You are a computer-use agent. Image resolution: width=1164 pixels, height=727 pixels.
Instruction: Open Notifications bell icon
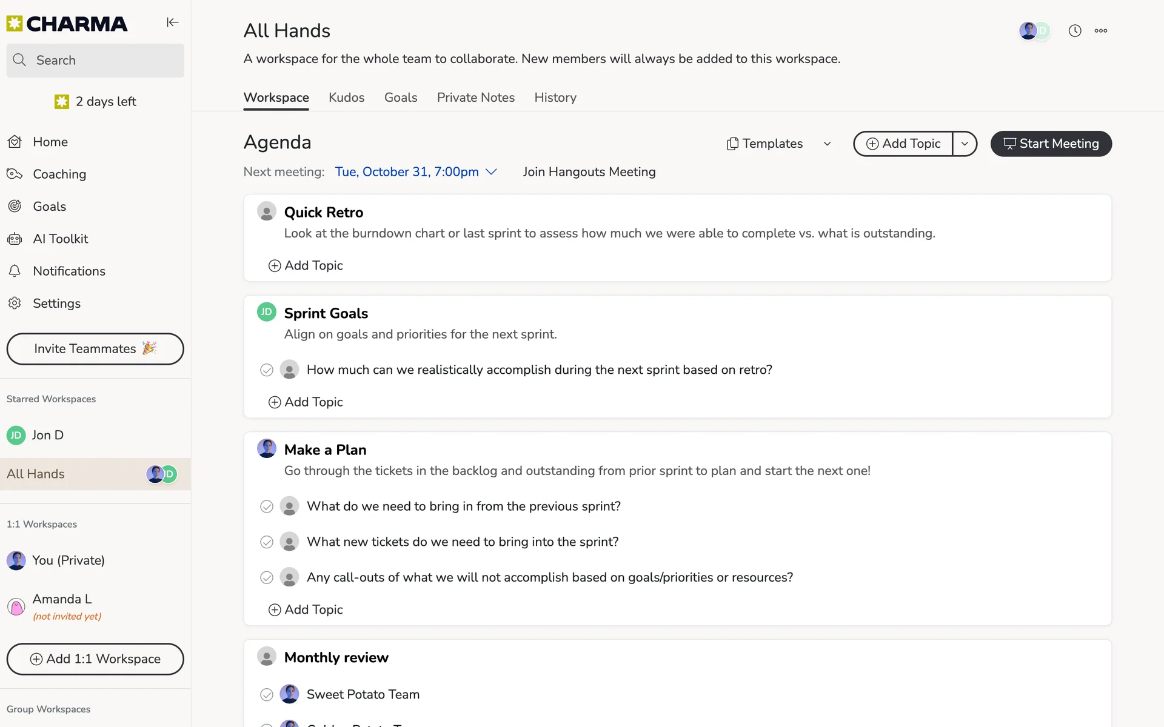point(15,271)
